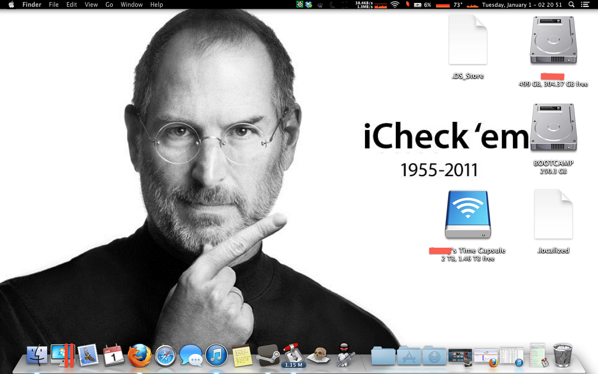Image resolution: width=598 pixels, height=374 pixels.
Task: Open Notification Center list icon
Action: (x=585, y=5)
